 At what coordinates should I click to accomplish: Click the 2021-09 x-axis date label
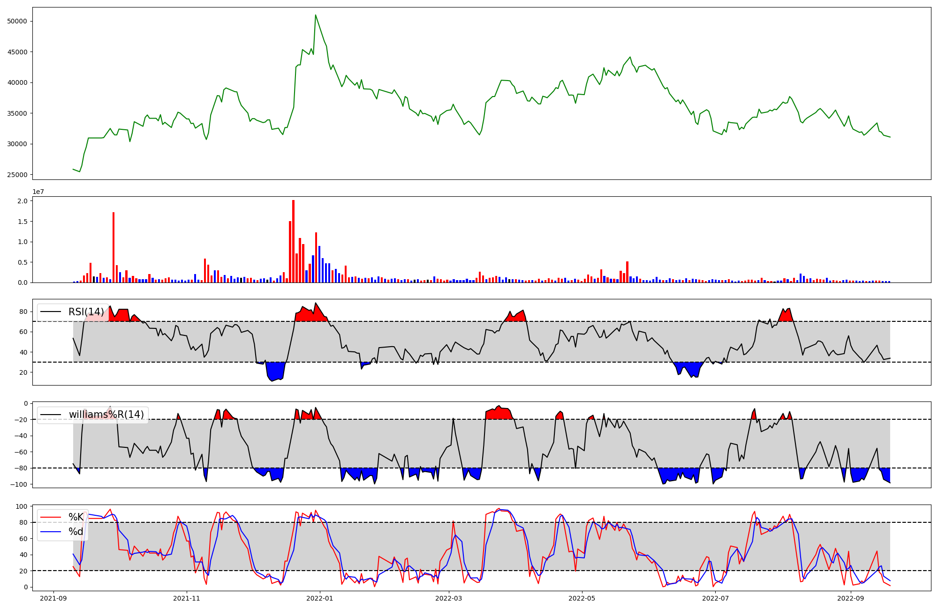click(x=53, y=598)
